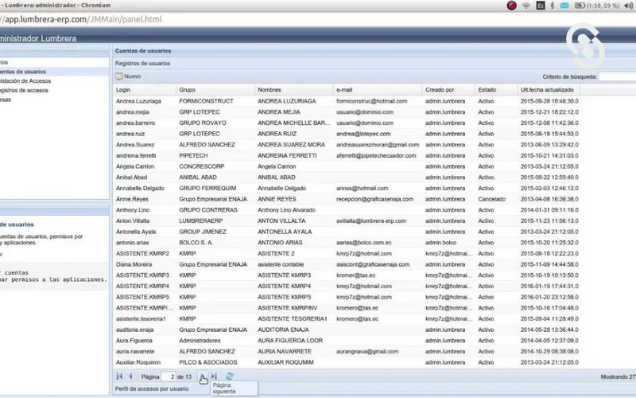
Task: Open the Wi-Fi indicator in system tray
Action: [526, 6]
